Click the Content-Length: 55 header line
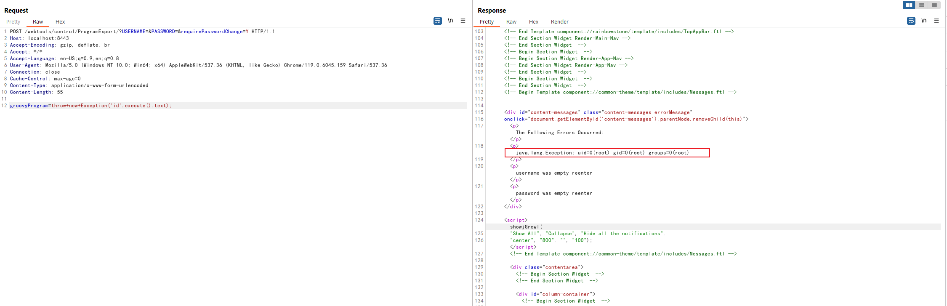The image size is (947, 306). (37, 92)
